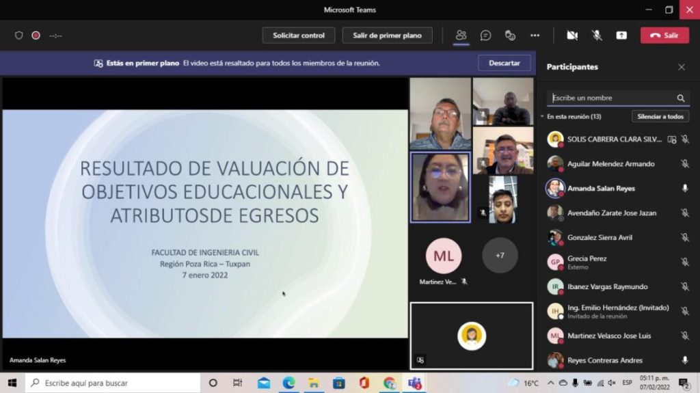Click the share content icon
Viewport: 700px width, 393px height.
pyautogui.click(x=621, y=36)
